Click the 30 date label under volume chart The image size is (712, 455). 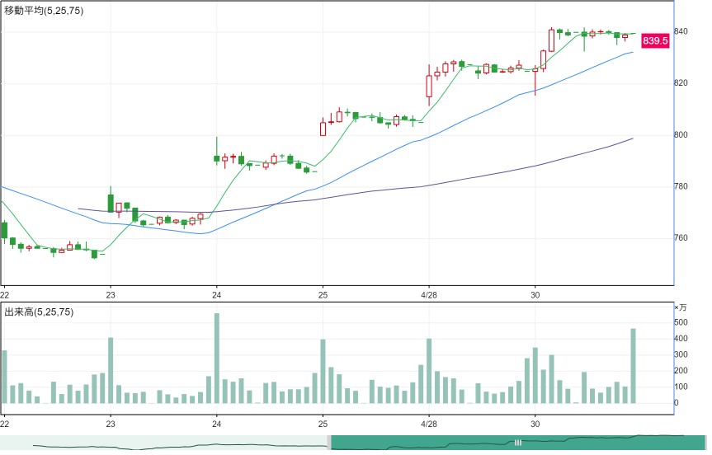pos(535,425)
